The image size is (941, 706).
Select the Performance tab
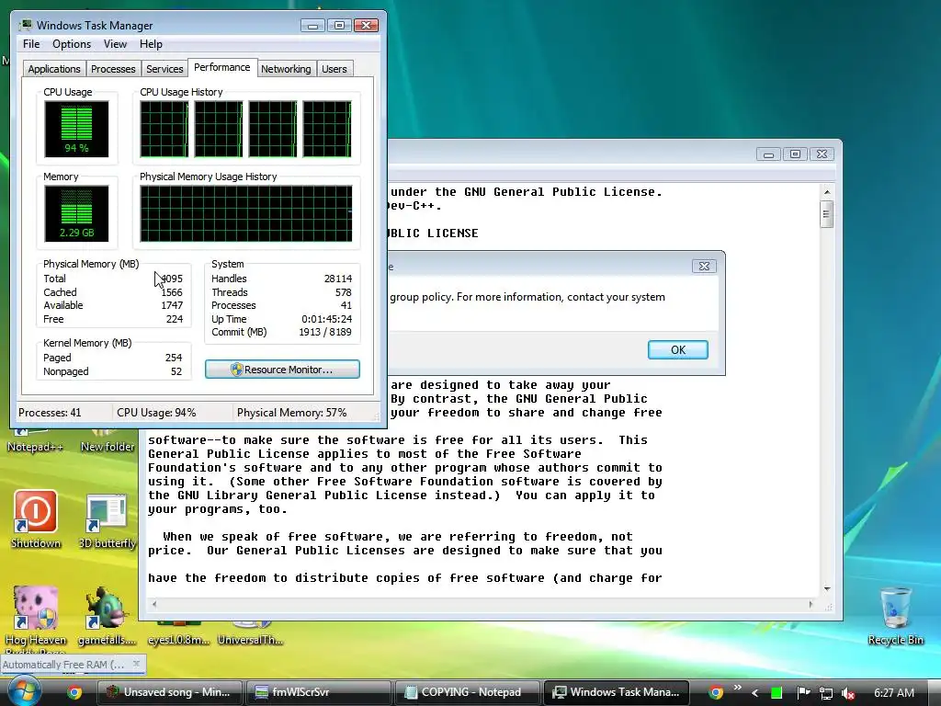[222, 67]
